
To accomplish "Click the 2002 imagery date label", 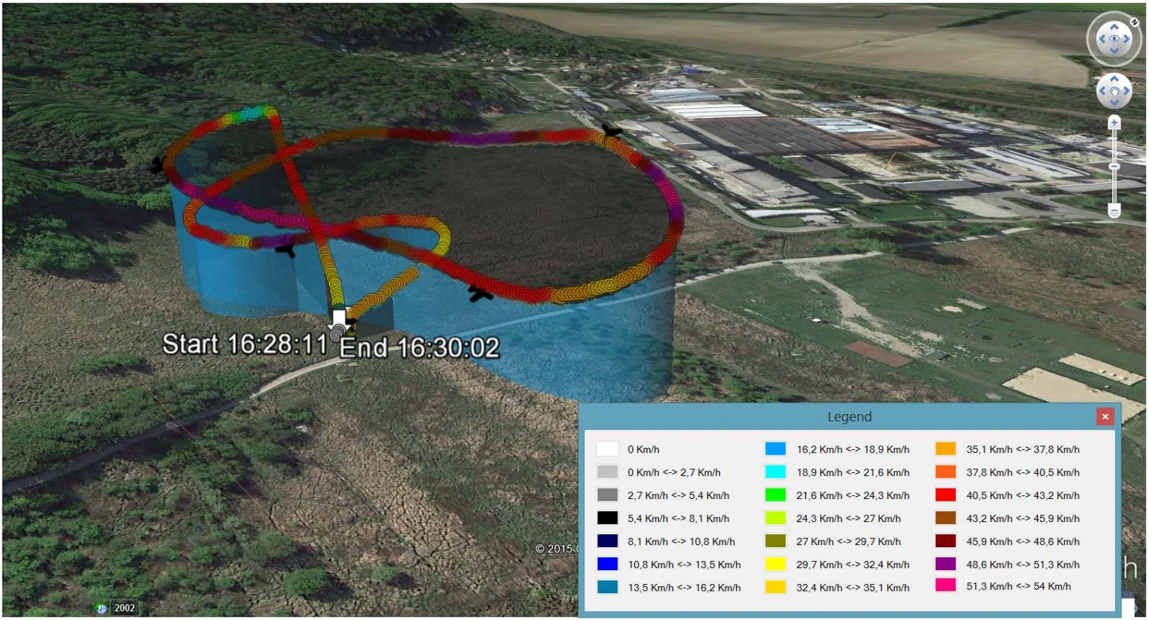I will click(x=125, y=608).
